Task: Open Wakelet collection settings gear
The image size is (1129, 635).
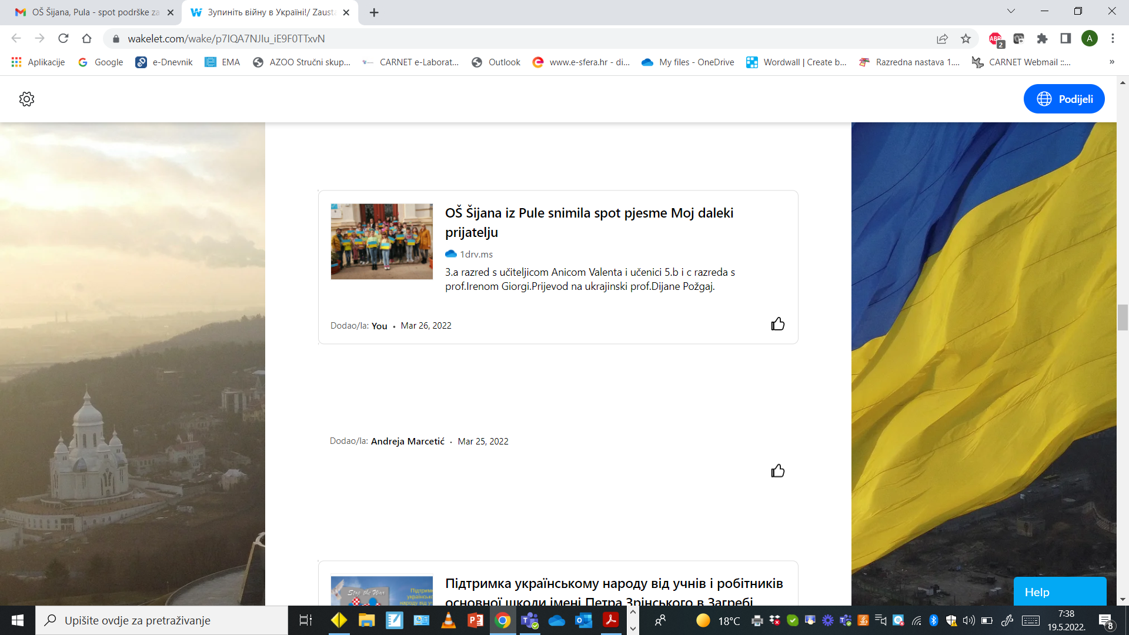Action: (26, 99)
